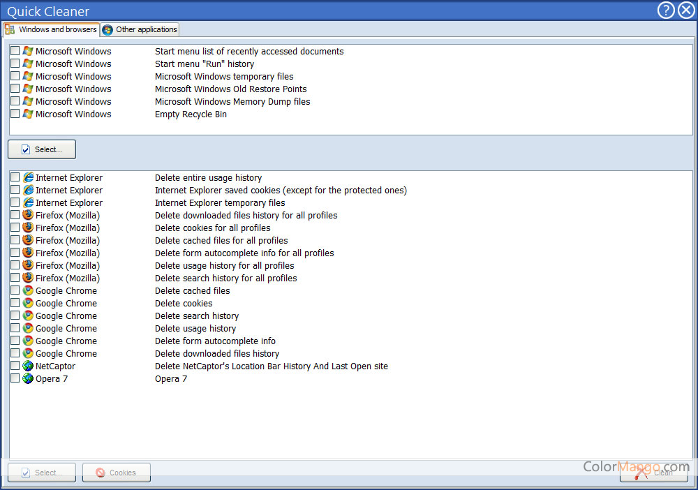Click the Internet Explorer icon on the usage history row
Screen dimensions: 698x490
pyautogui.click(x=27, y=177)
